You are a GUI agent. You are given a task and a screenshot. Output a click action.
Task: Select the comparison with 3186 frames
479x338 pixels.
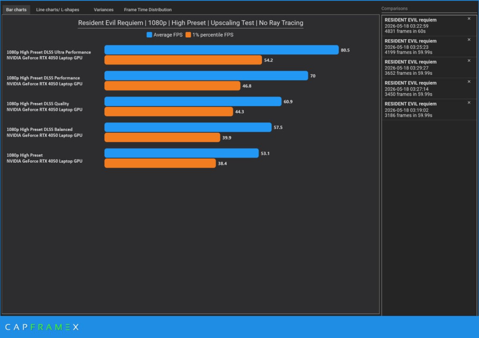coord(429,109)
